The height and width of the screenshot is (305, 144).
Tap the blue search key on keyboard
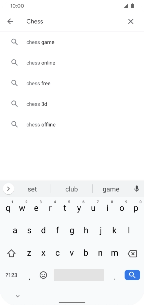pyautogui.click(x=132, y=275)
